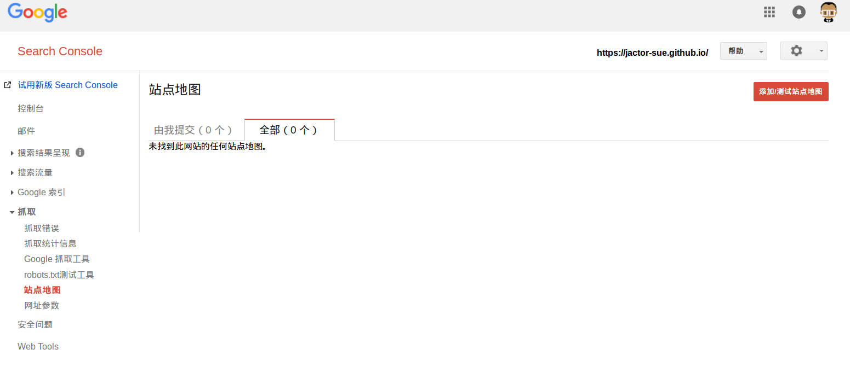The image size is (850, 384).
Task: Open 网址参数 in the sidebar
Action: click(42, 305)
